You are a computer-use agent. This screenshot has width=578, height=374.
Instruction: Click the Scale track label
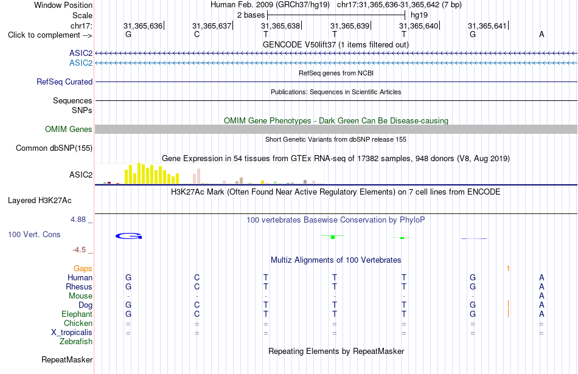(82, 15)
